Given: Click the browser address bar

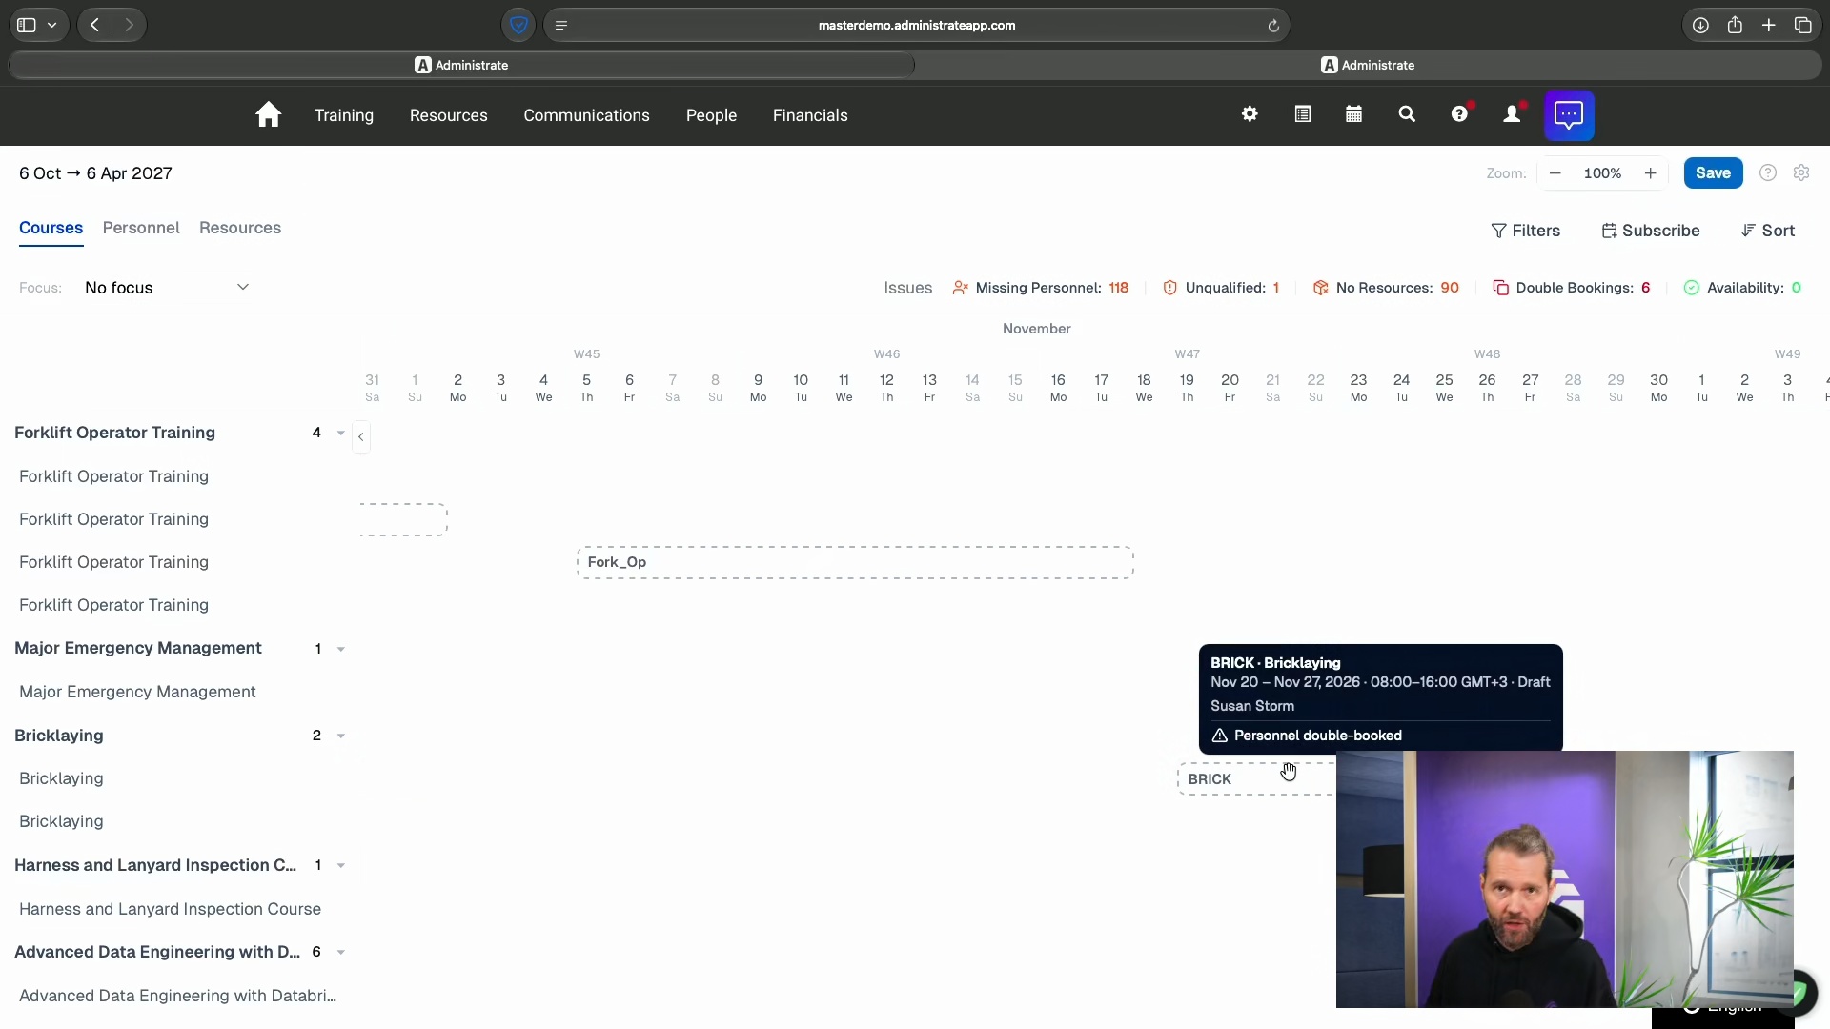Looking at the screenshot, I should point(916,26).
